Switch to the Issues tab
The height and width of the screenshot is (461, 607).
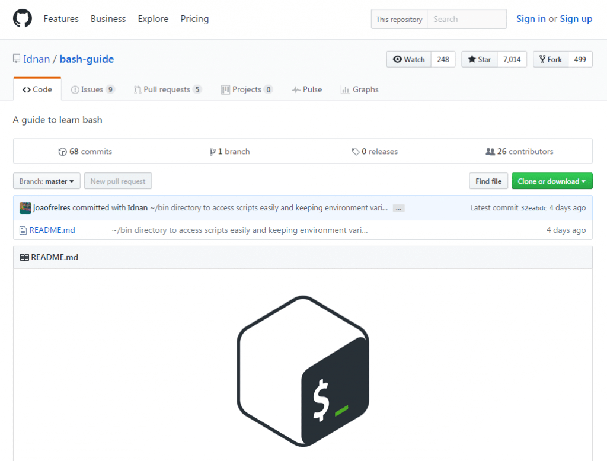click(x=92, y=89)
